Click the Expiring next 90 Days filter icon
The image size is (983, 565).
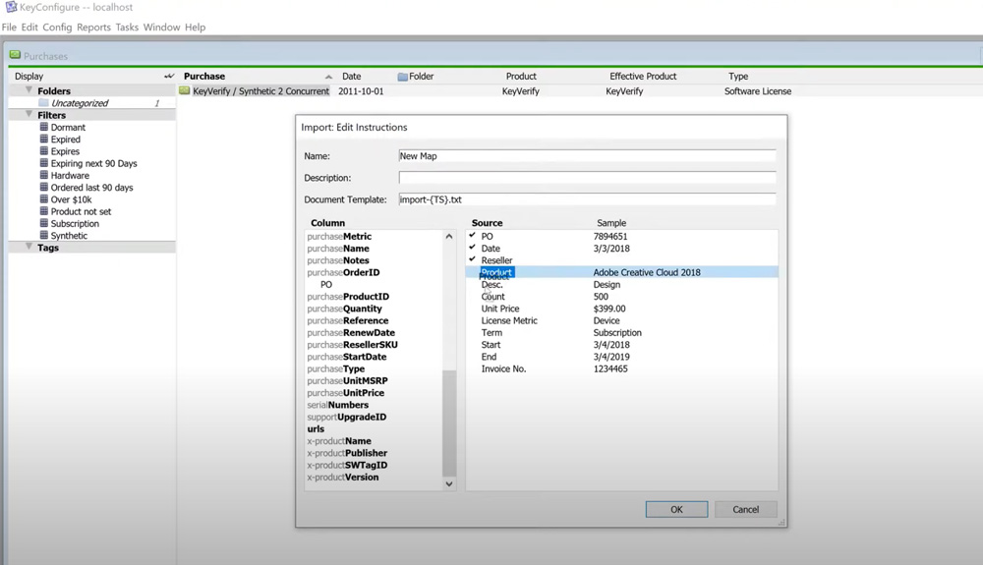[44, 163]
